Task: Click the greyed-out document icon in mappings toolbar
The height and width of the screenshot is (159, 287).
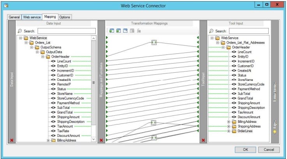Action: [132, 31]
